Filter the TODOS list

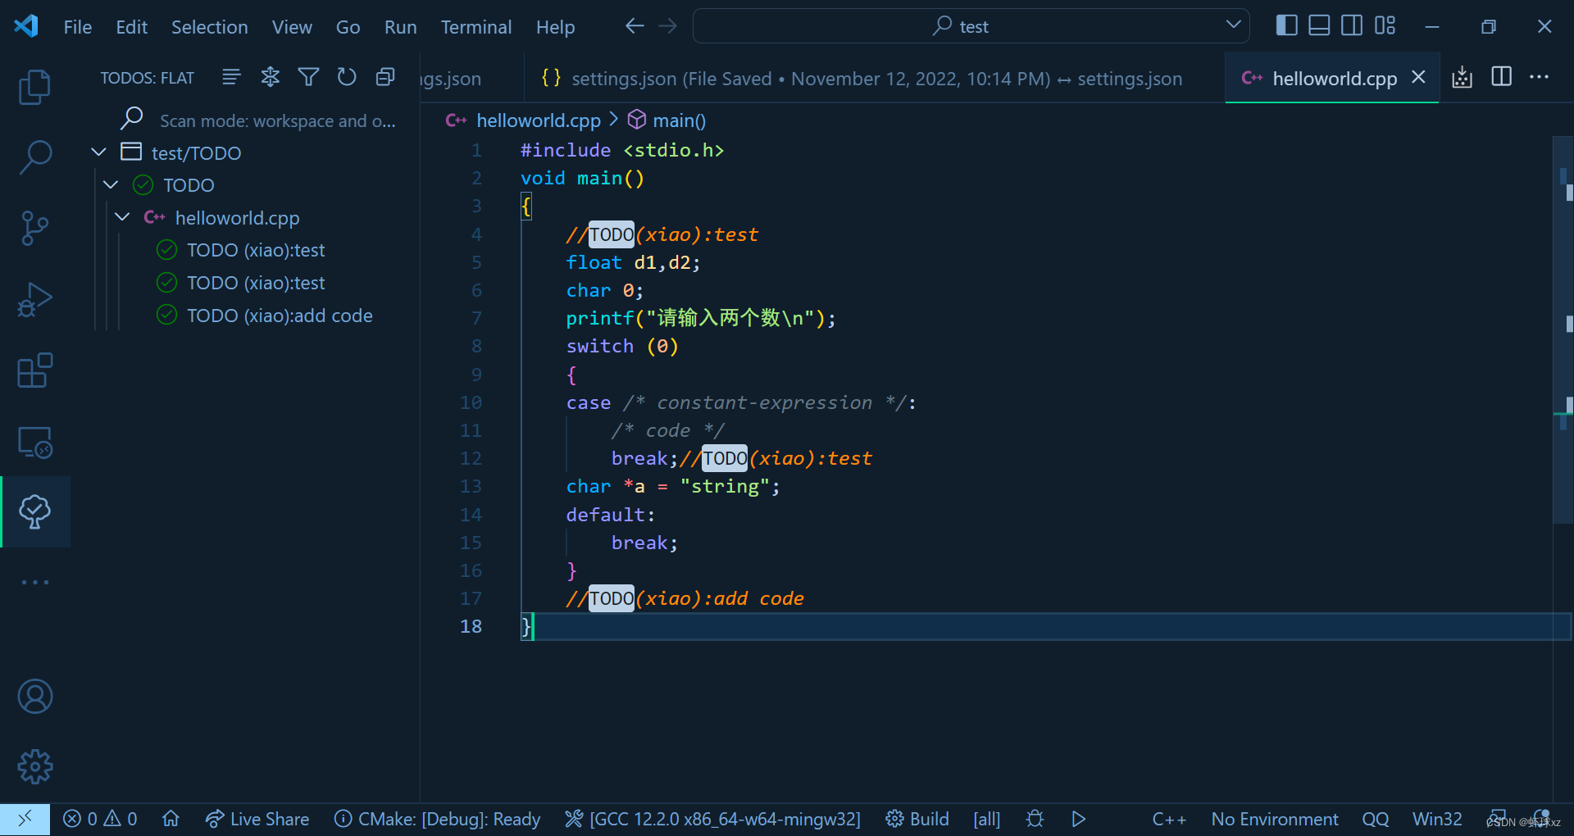pos(308,77)
